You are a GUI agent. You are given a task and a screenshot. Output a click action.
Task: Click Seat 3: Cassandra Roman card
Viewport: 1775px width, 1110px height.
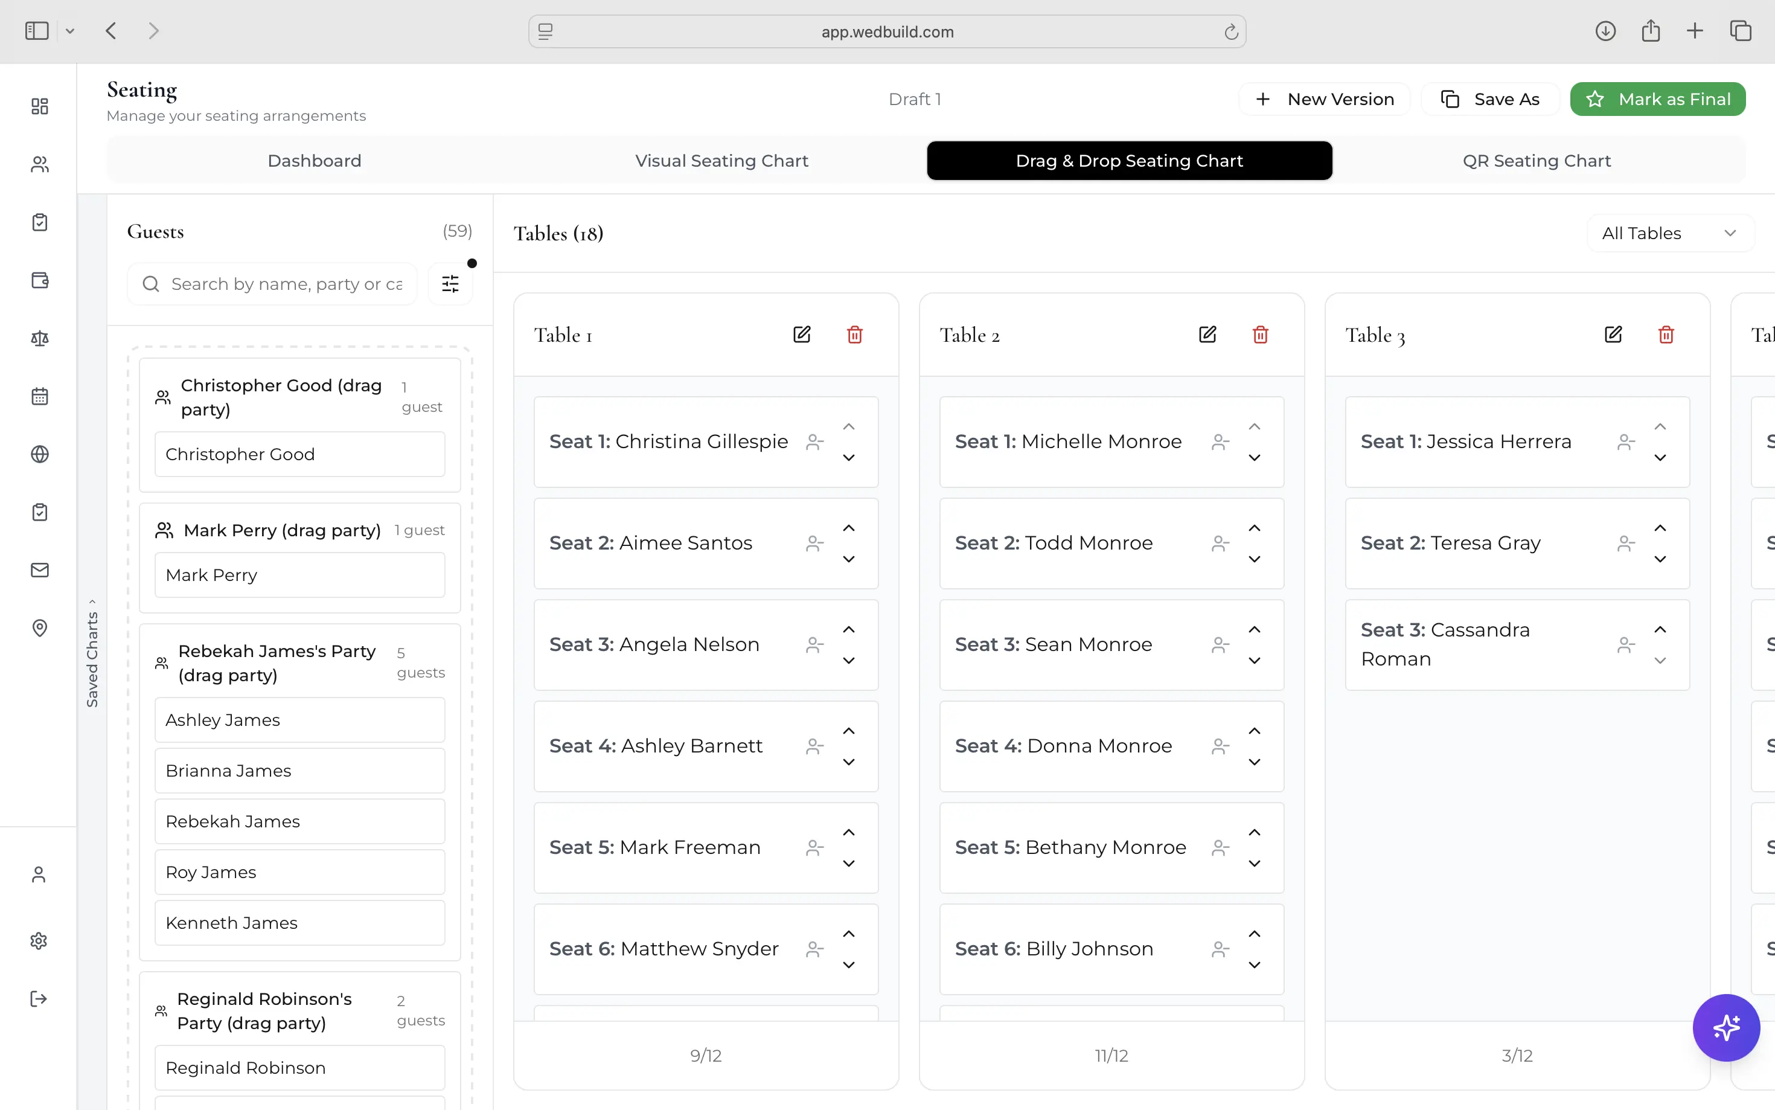(x=1517, y=646)
